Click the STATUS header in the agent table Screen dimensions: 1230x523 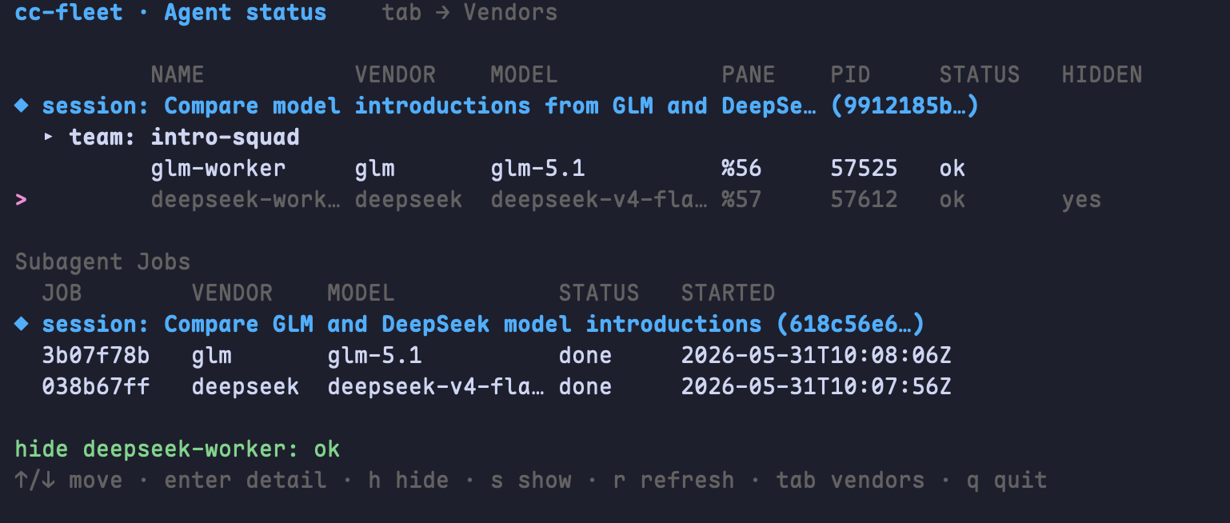pos(980,74)
